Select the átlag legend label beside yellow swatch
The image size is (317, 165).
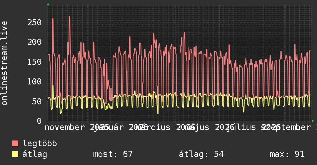click(35, 154)
